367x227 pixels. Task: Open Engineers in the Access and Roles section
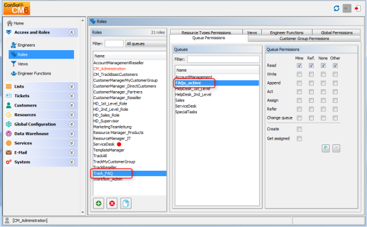click(x=23, y=45)
